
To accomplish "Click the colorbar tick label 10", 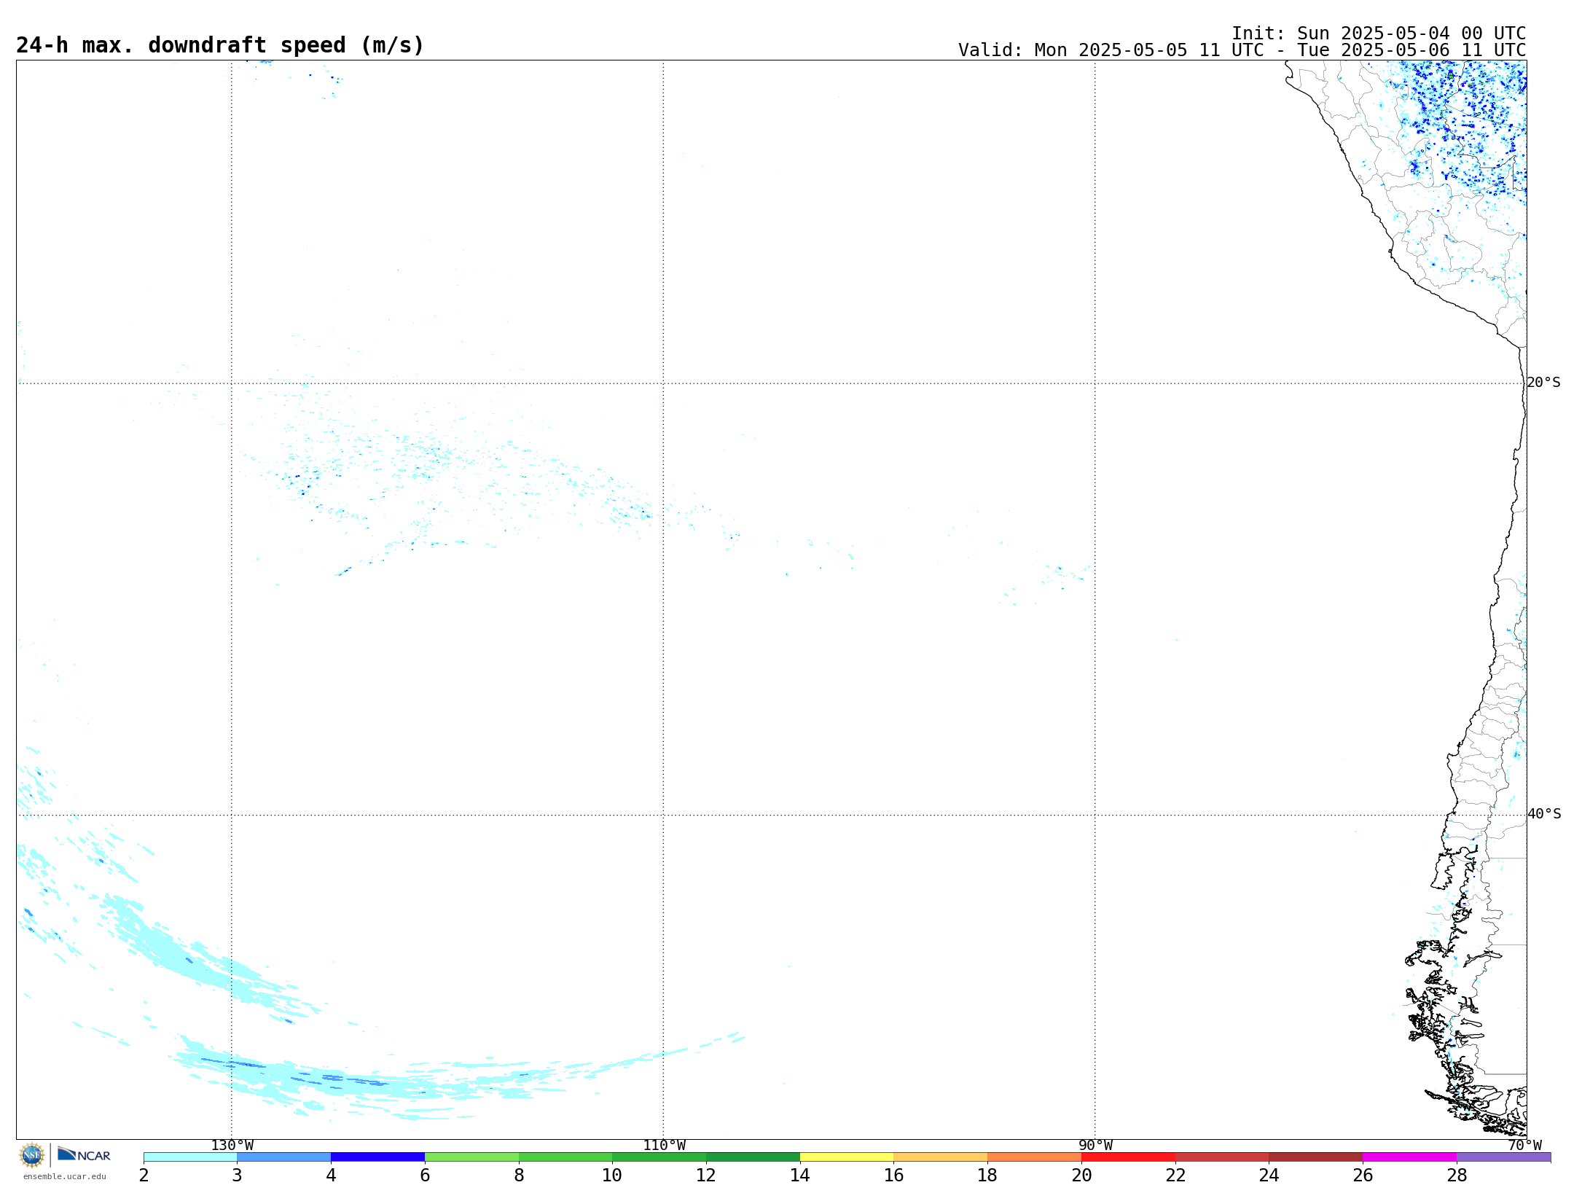I will 612,1176.
